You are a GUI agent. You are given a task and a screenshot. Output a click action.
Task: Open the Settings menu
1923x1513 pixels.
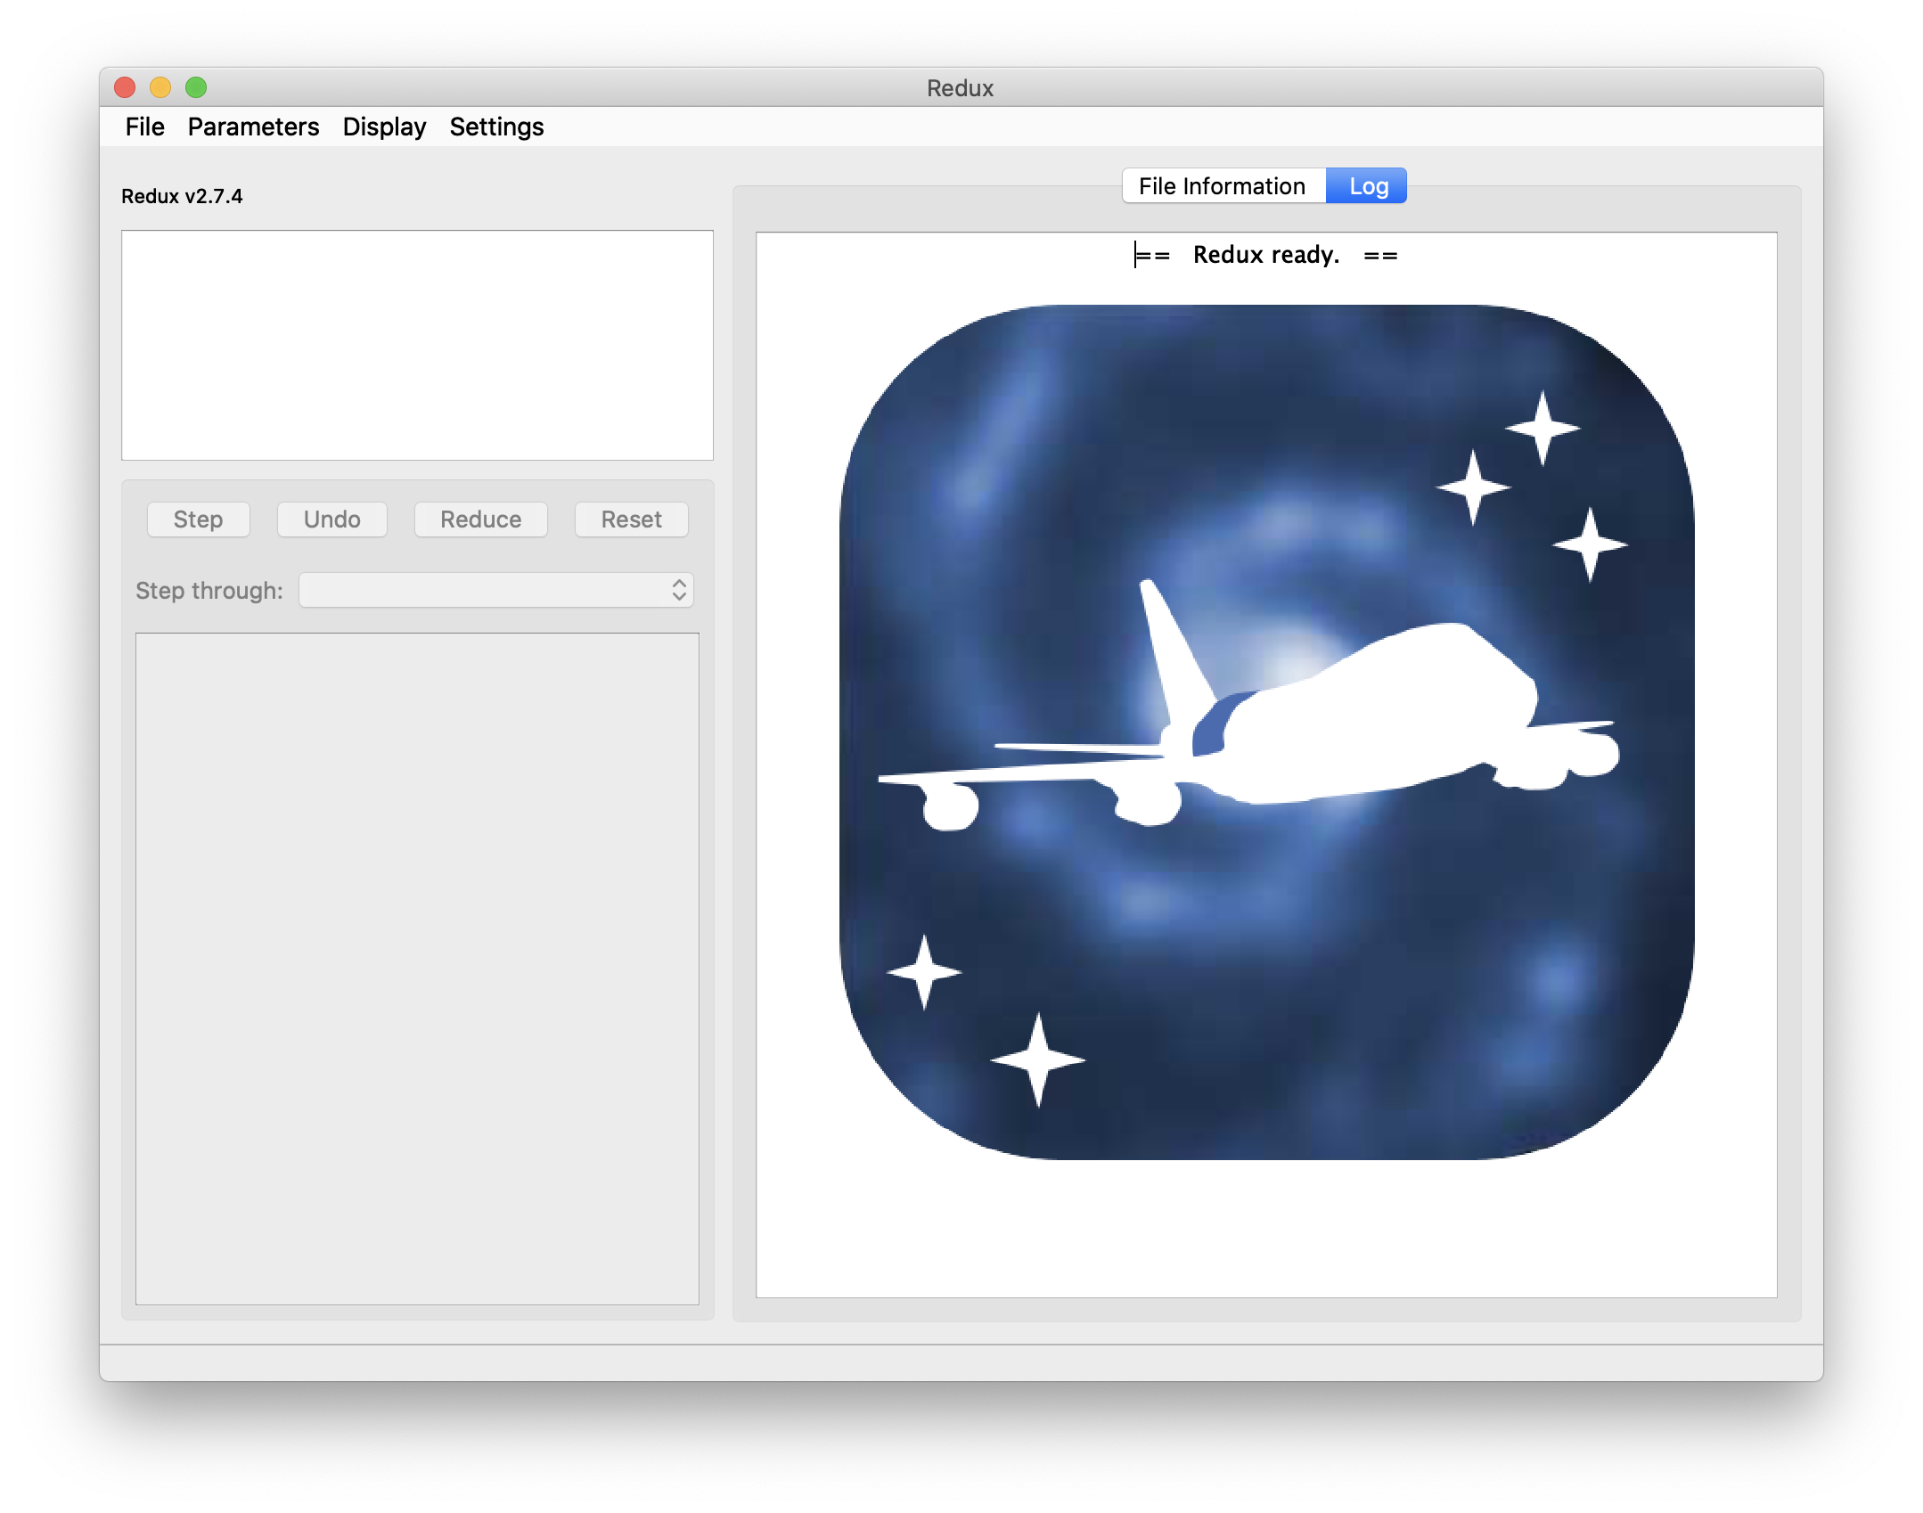[x=496, y=127]
